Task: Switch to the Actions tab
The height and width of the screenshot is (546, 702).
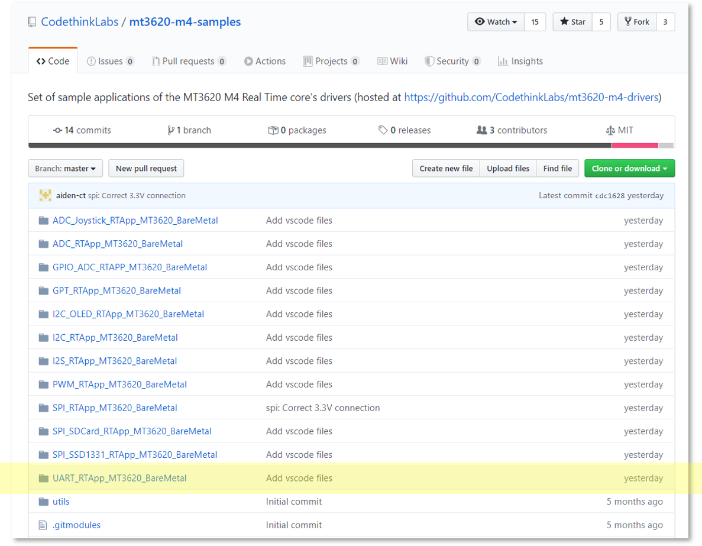Action: pyautogui.click(x=264, y=62)
